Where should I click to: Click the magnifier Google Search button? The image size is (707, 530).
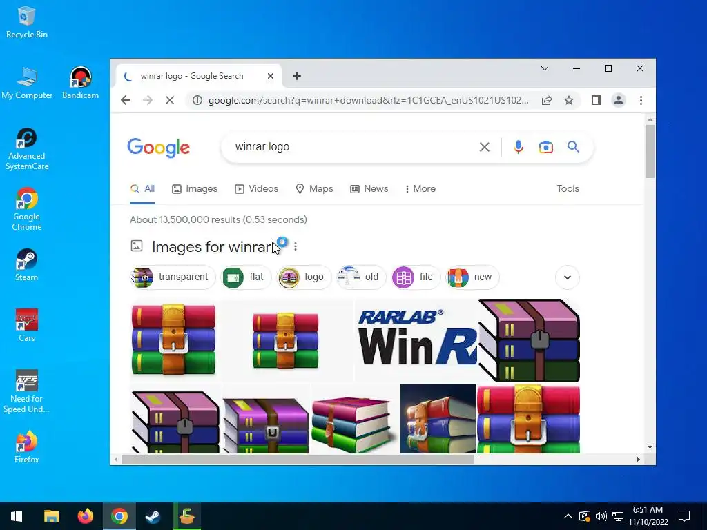pos(573,147)
